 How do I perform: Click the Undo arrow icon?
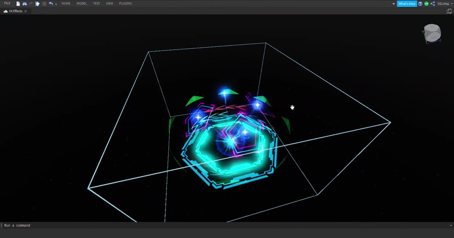[51, 4]
